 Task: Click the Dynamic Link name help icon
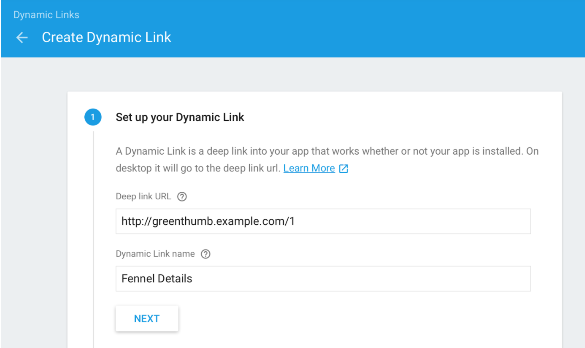point(206,254)
